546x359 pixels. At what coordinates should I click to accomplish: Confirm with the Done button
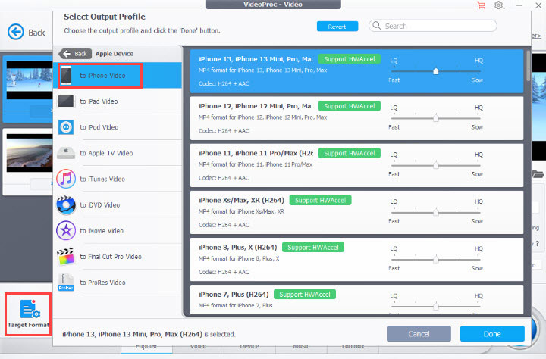(x=492, y=334)
